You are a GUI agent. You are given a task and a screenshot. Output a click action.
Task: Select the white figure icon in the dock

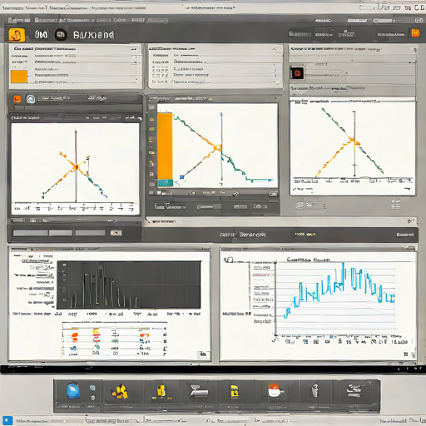click(315, 390)
